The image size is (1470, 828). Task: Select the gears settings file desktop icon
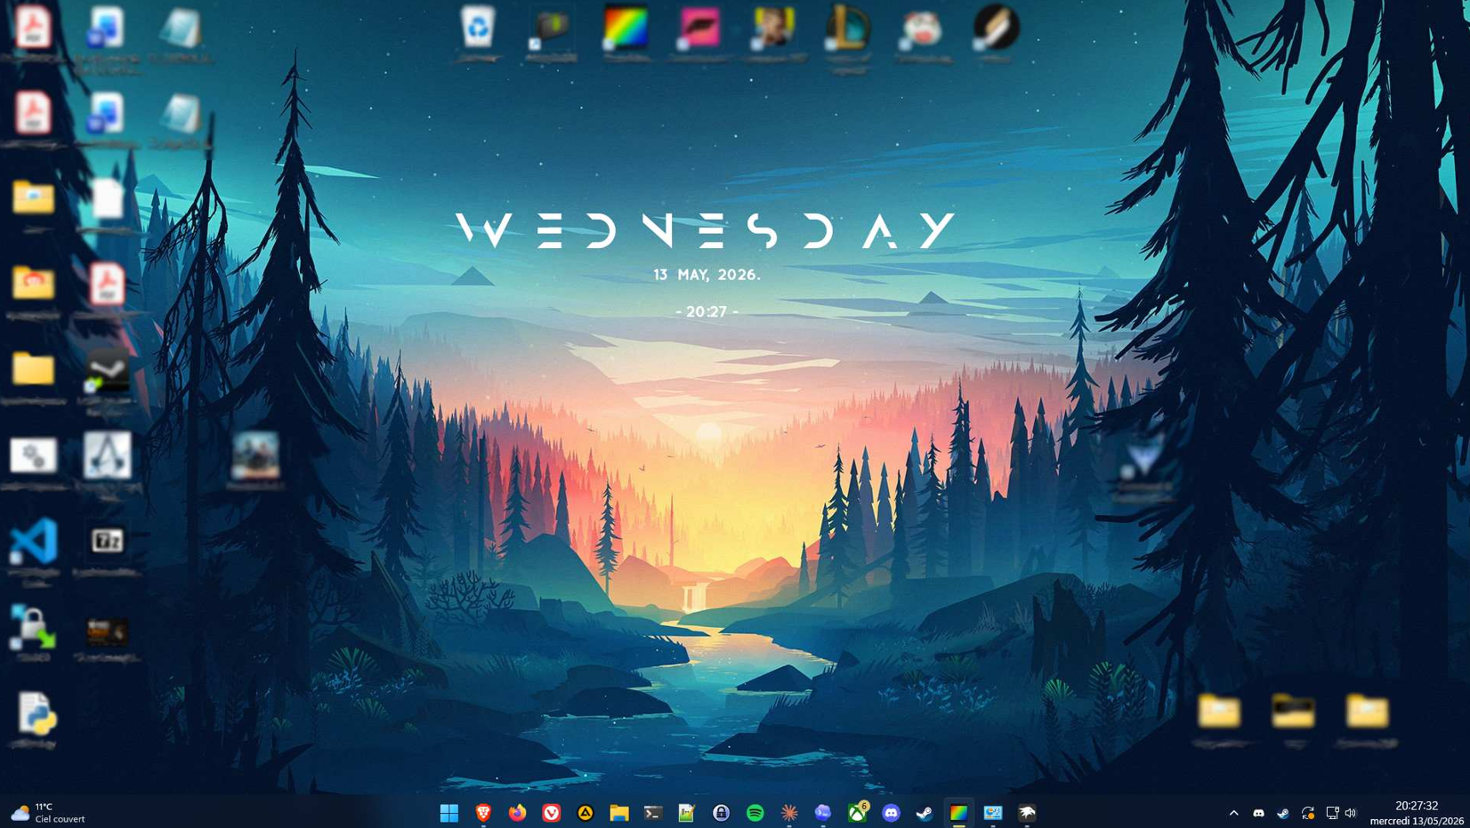pyautogui.click(x=34, y=463)
